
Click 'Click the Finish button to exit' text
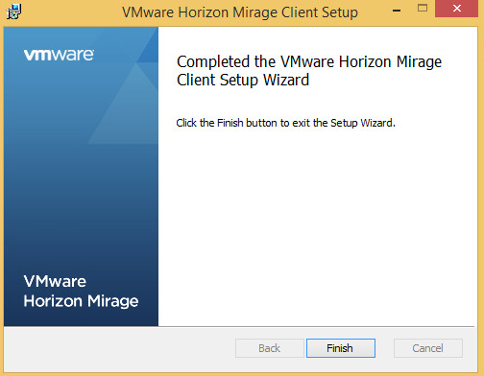[285, 123]
